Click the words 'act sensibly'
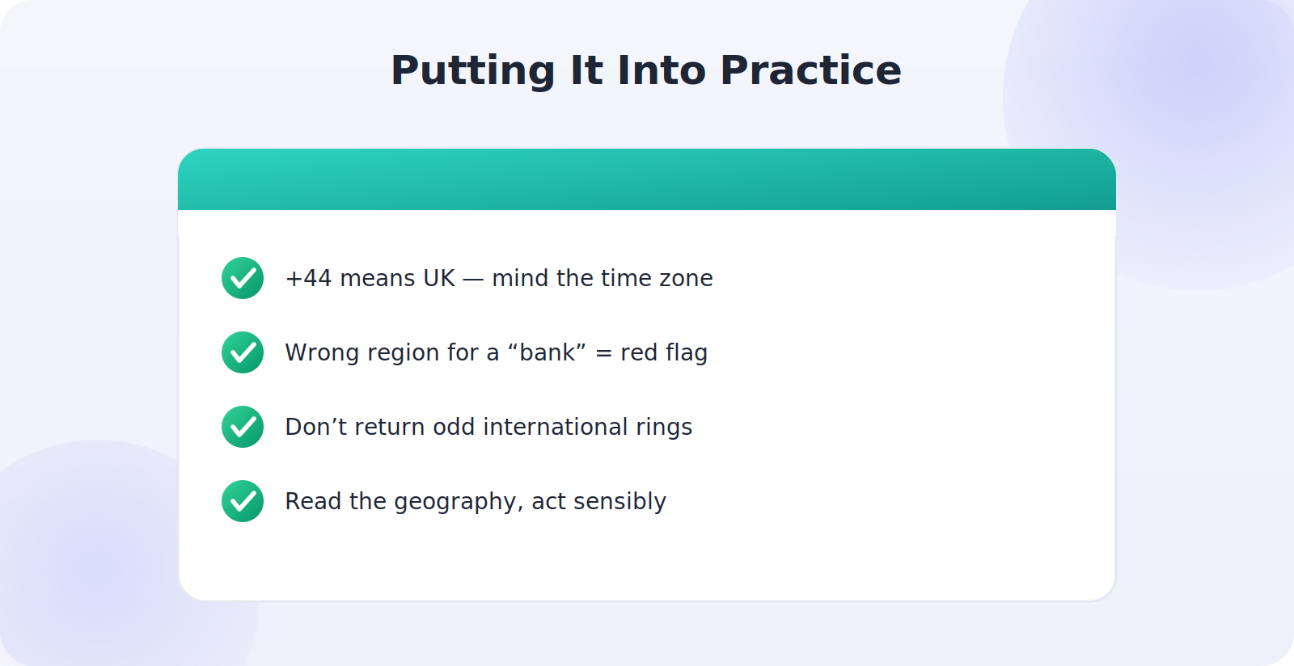The image size is (1294, 666). (598, 501)
